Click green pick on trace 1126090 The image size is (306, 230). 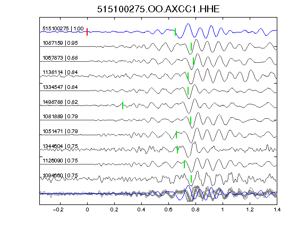[184, 165]
